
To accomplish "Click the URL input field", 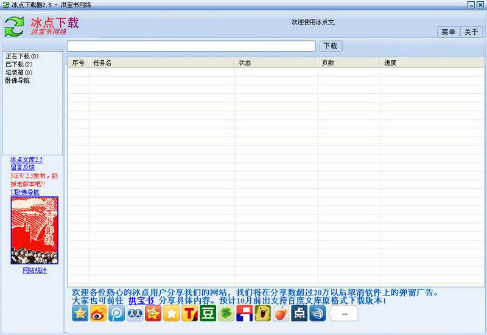I will click(x=191, y=46).
